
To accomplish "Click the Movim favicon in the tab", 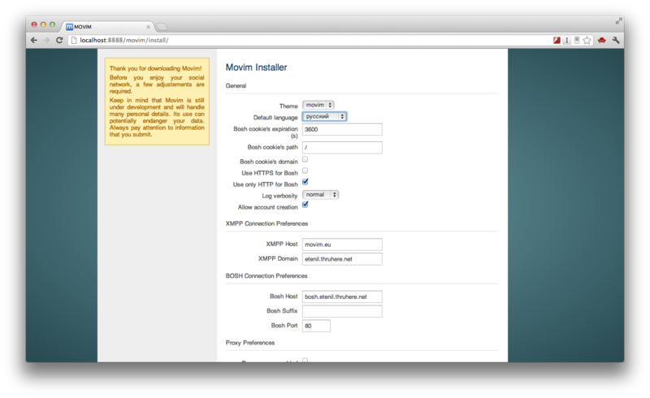I will click(x=70, y=27).
